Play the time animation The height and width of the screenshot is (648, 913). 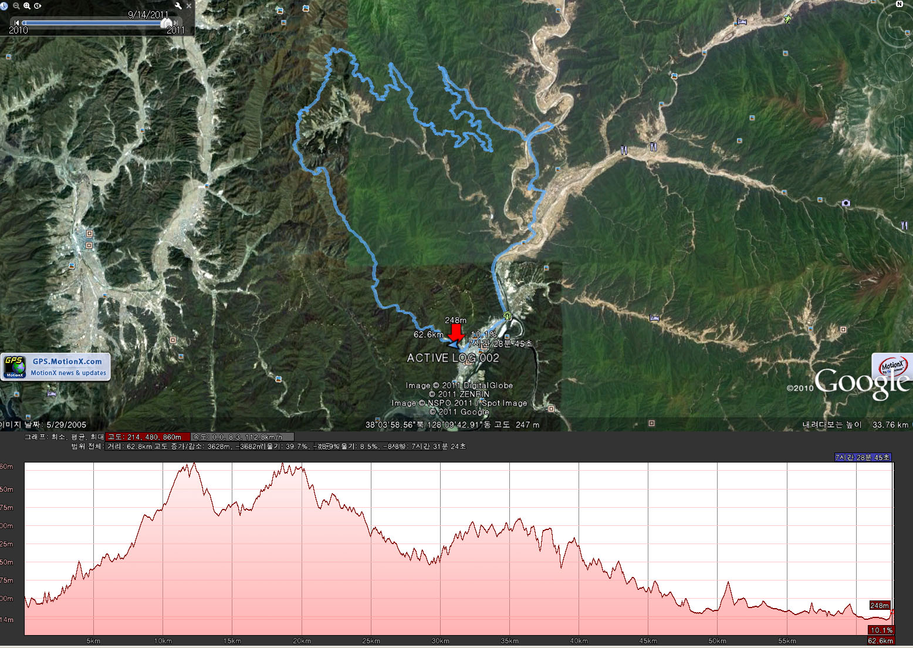(x=38, y=6)
